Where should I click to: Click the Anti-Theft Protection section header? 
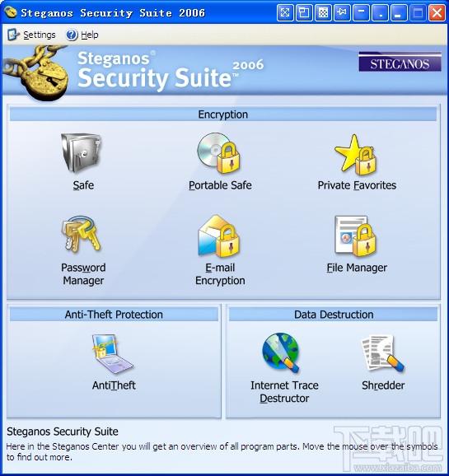114,315
